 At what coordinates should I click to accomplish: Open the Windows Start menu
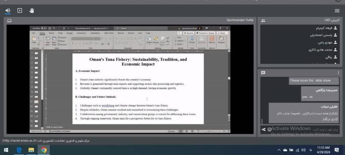pyautogui.click(x=6, y=150)
